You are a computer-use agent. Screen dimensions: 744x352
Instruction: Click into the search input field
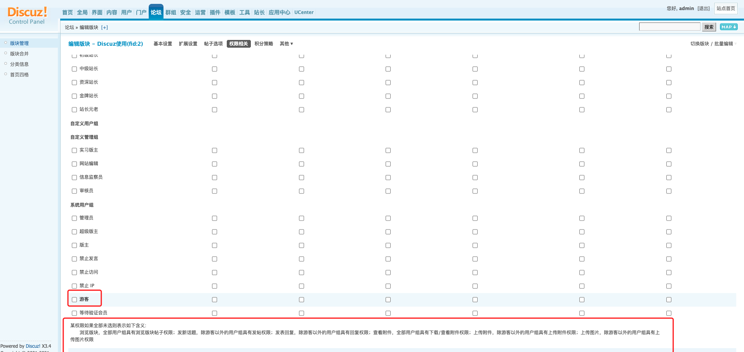(x=669, y=27)
